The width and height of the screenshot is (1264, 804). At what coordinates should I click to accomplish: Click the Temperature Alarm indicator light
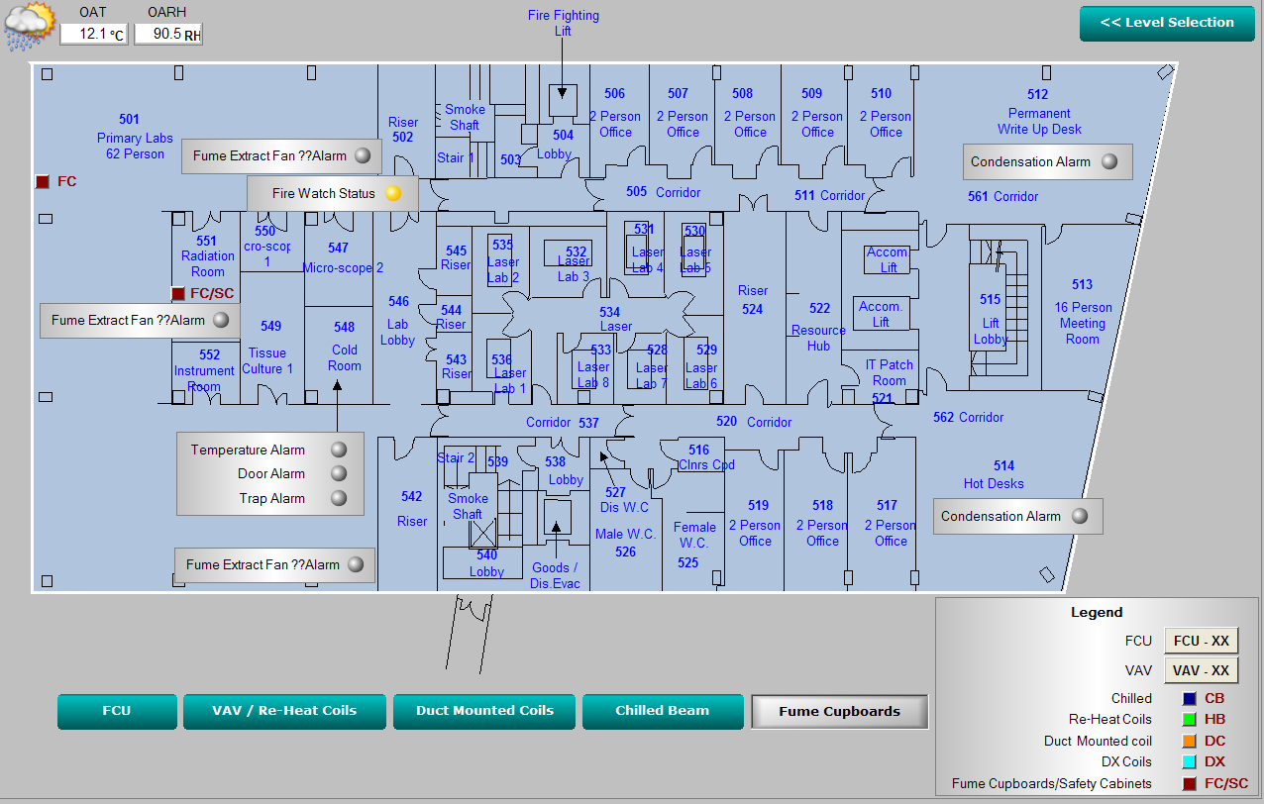coord(339,450)
